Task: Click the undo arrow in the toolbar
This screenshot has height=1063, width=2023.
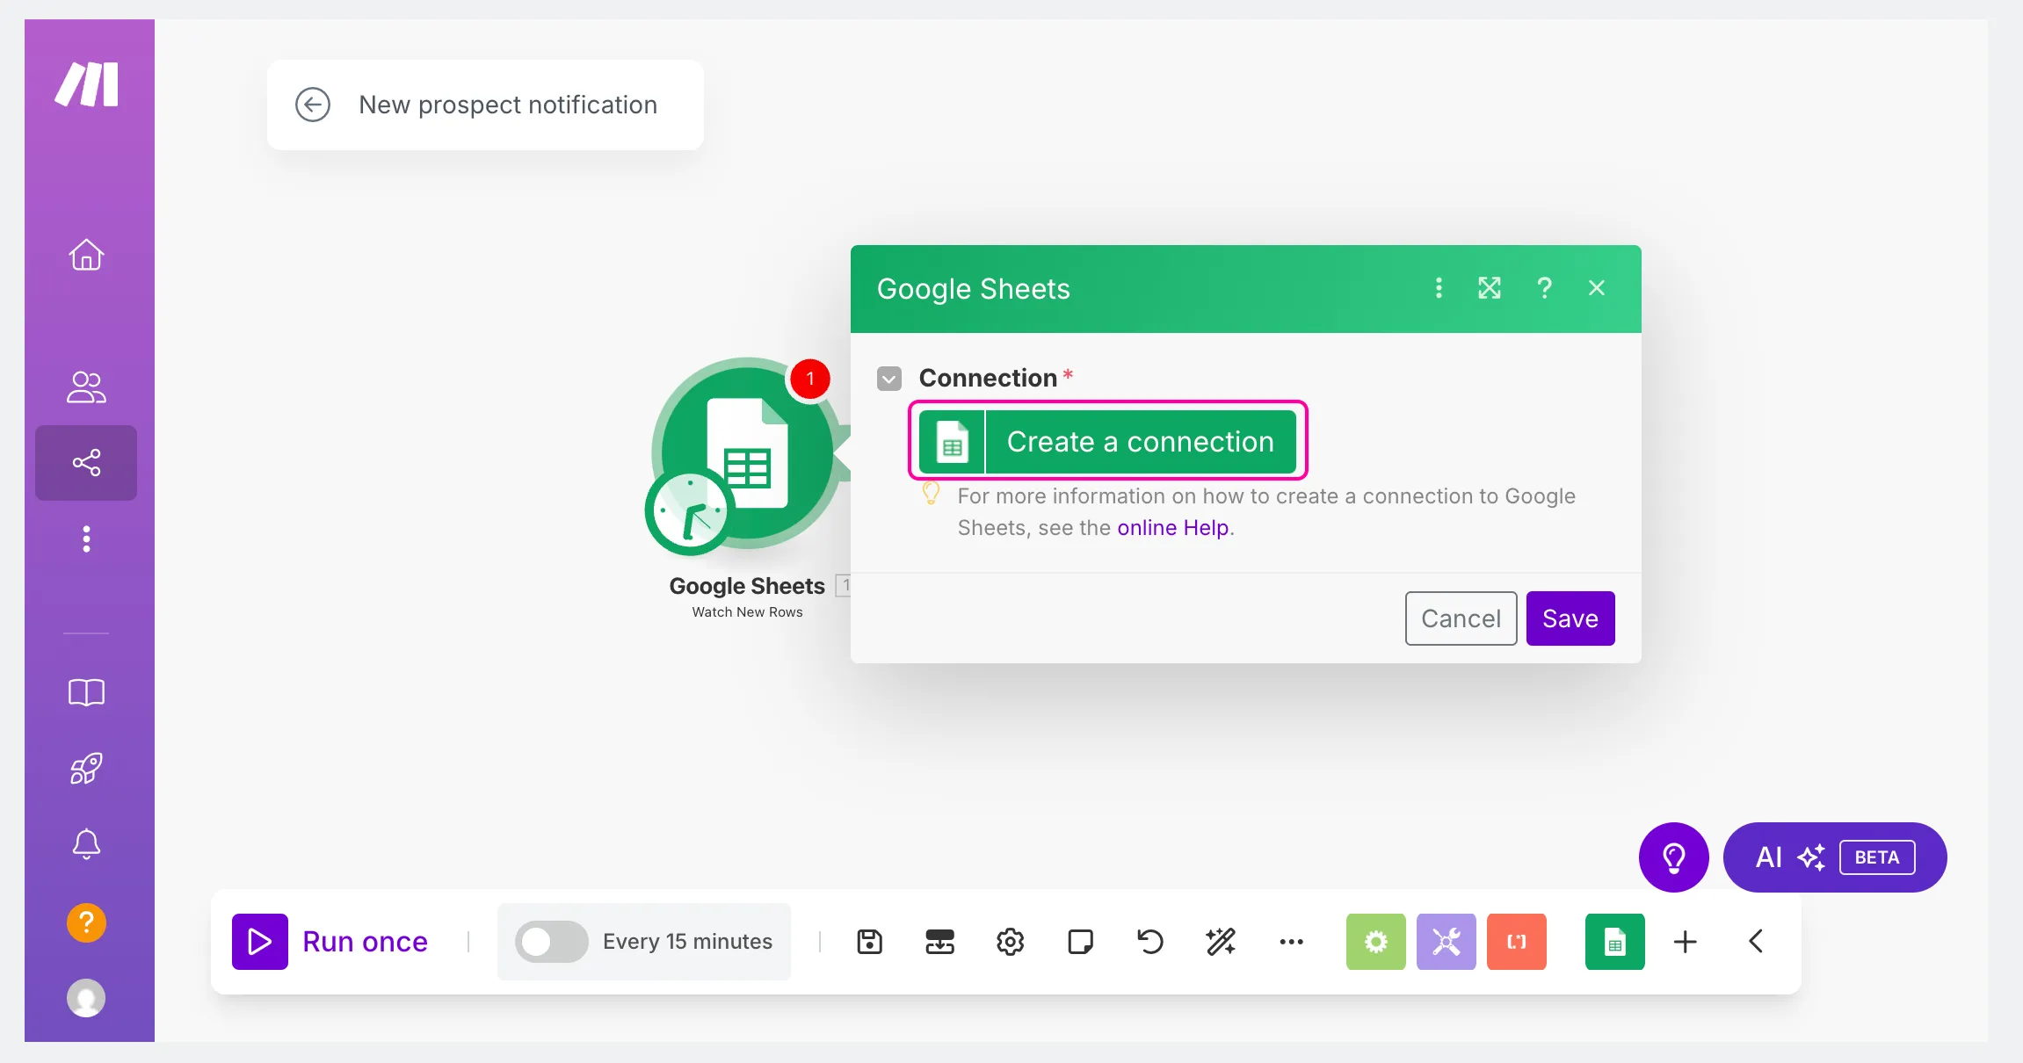Action: click(1150, 942)
